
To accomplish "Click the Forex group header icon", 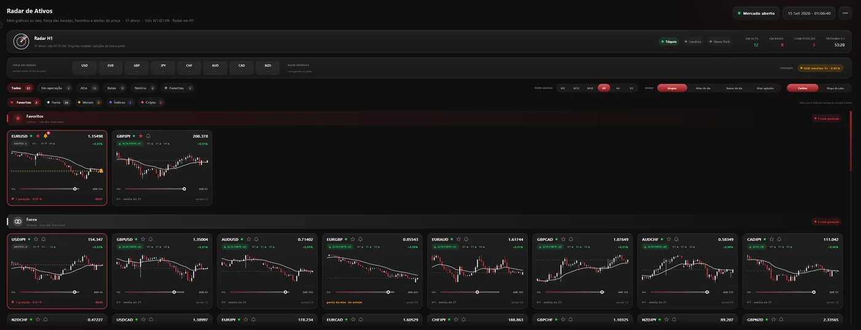I will pos(18,221).
